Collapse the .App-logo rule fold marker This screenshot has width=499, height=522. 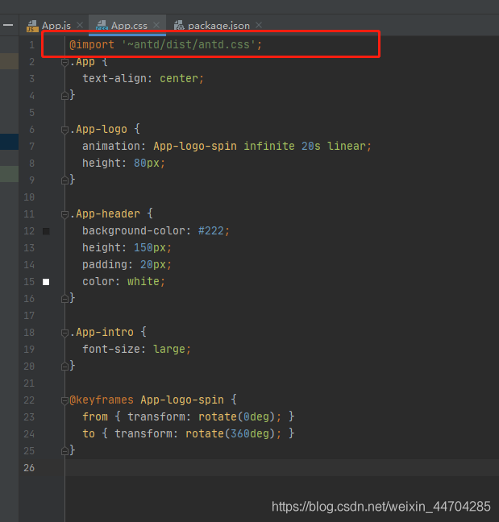pos(64,130)
